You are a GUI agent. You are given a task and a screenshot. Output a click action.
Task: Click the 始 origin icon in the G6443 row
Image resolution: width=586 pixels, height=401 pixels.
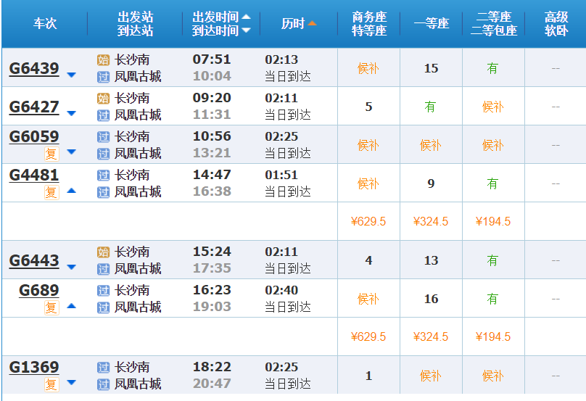pyautogui.click(x=103, y=252)
